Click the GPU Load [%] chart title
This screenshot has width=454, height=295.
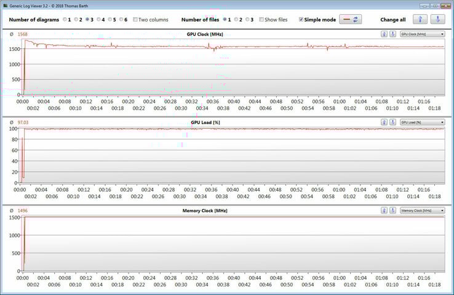pyautogui.click(x=205, y=123)
